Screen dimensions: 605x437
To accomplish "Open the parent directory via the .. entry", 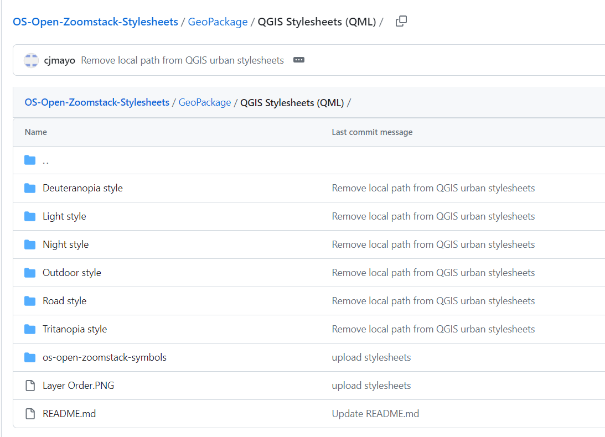I will tap(46, 160).
